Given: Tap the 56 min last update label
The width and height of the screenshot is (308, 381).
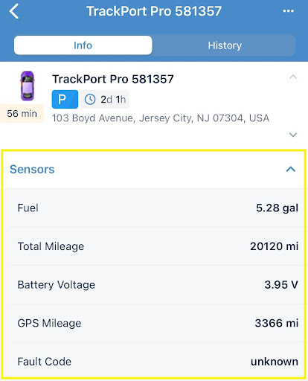Looking at the screenshot, I should 22,114.
